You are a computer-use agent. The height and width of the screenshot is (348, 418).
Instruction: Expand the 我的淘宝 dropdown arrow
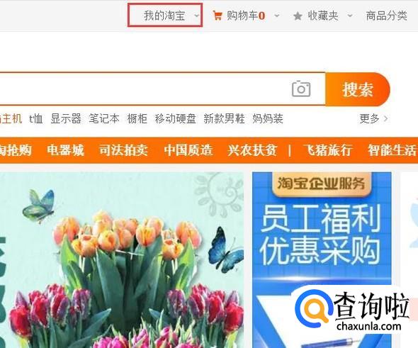click(197, 16)
